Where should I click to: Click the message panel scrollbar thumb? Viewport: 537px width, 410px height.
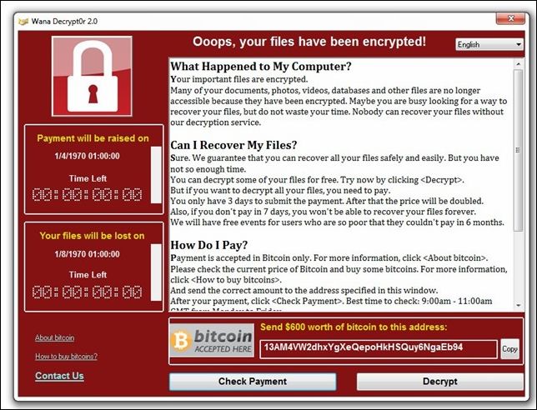point(518,151)
